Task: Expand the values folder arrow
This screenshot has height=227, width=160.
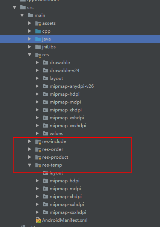Action: pyautogui.click(x=37, y=133)
